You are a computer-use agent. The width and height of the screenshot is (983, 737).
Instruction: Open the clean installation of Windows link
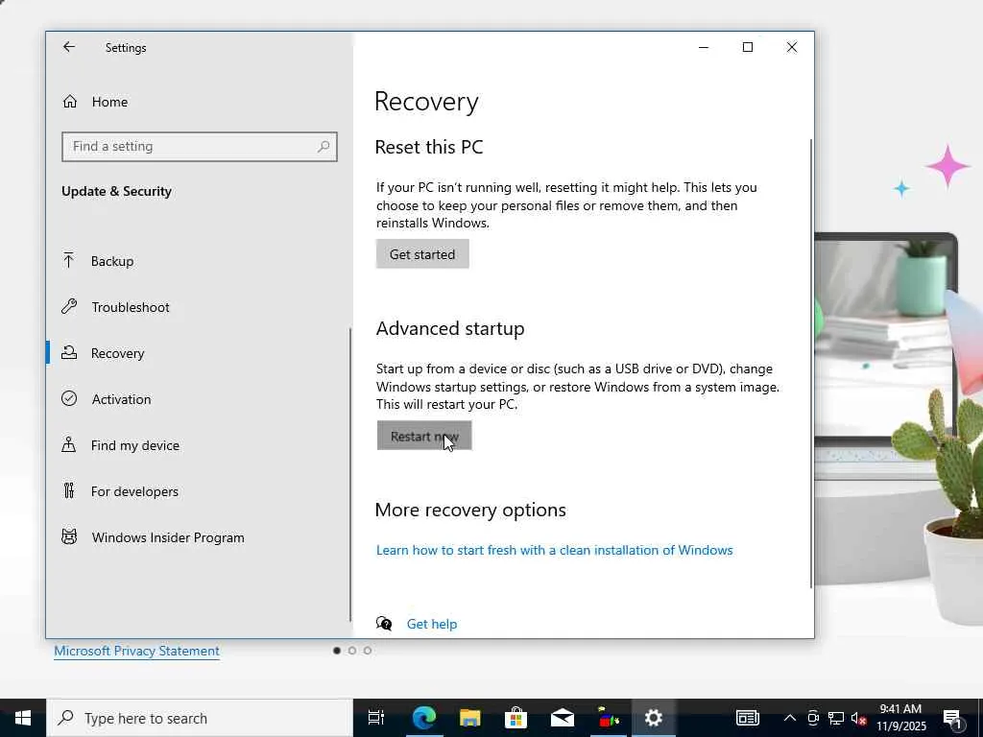tap(554, 550)
